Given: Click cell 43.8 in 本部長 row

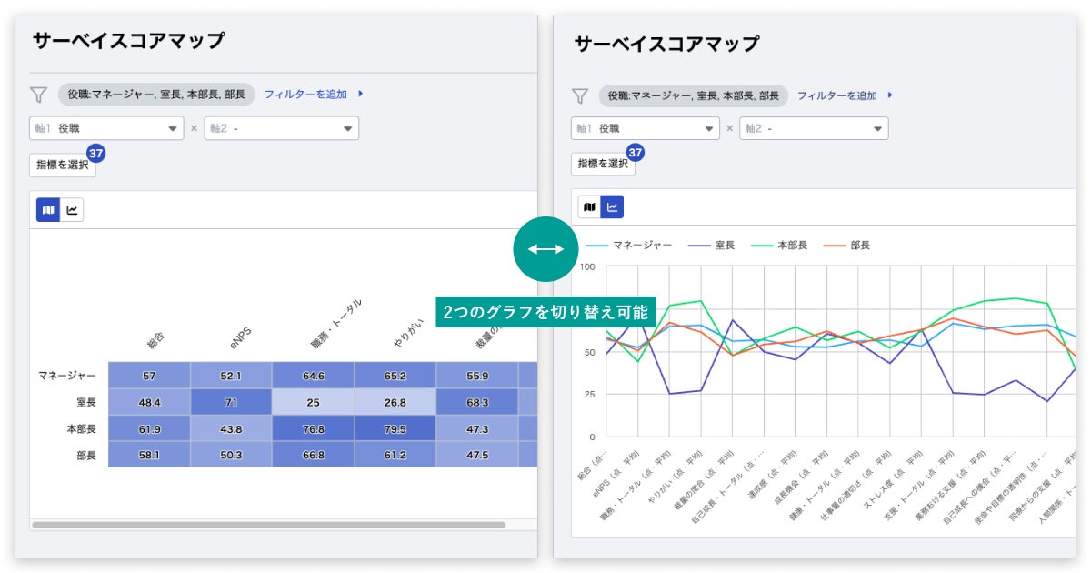Looking at the screenshot, I should click(231, 428).
